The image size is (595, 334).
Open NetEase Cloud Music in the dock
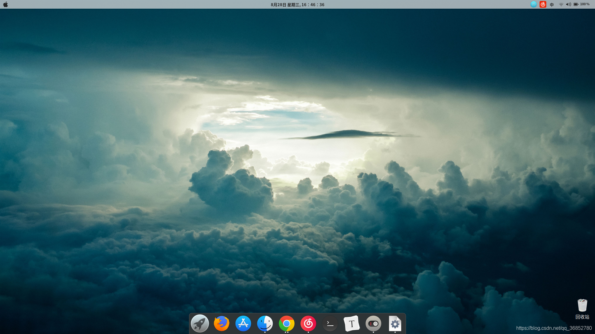(308, 323)
